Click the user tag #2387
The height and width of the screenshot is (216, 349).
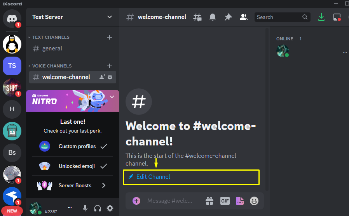click(51, 212)
